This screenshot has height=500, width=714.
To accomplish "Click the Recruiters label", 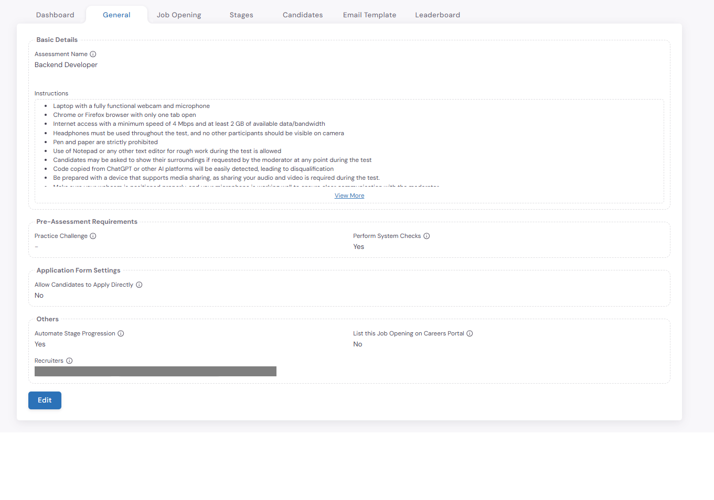I will 49,361.
